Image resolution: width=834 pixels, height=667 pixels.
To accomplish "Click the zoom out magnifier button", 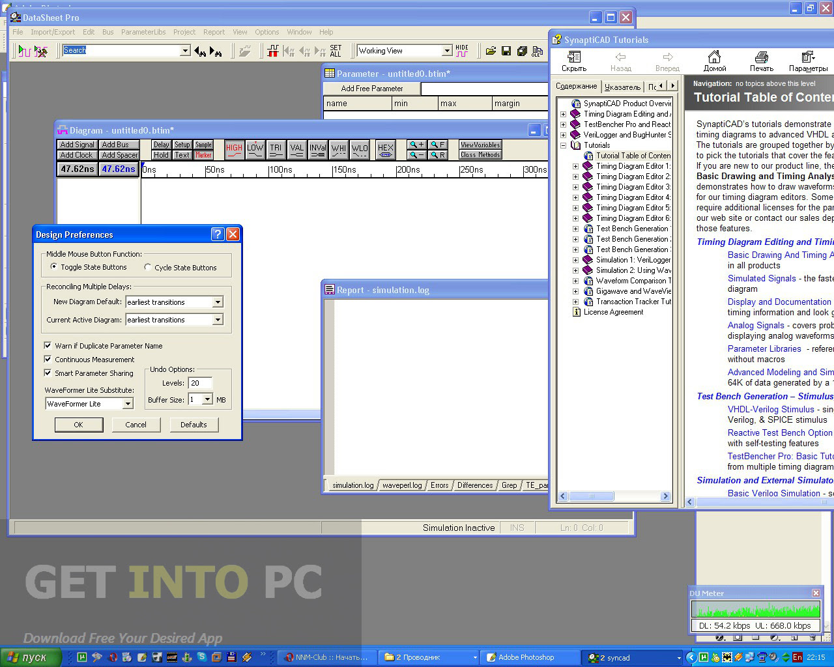I will coord(417,155).
